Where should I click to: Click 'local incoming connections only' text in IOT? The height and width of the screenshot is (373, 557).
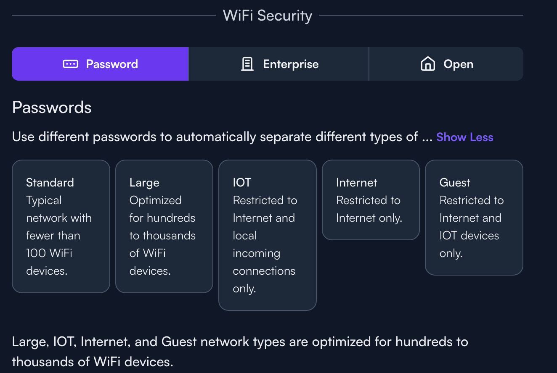coord(264,262)
